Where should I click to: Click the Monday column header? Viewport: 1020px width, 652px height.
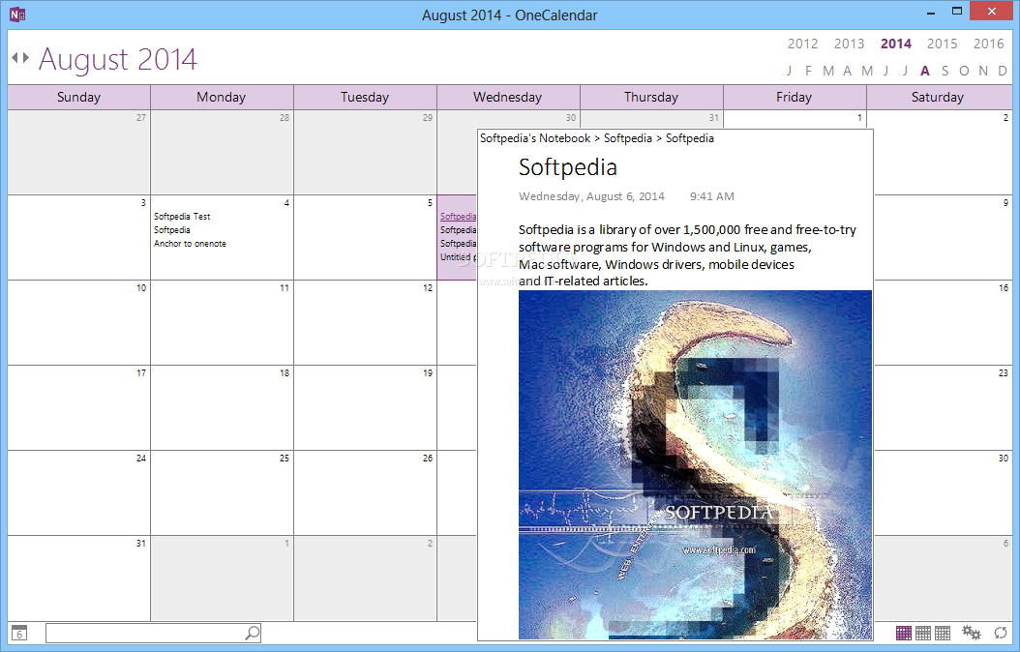[x=222, y=97]
